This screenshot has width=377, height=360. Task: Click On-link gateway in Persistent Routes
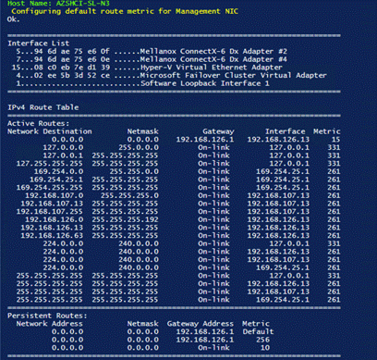click(x=214, y=348)
